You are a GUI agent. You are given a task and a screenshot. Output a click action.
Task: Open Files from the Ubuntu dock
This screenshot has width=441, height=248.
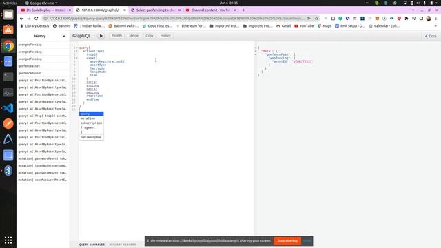pyautogui.click(x=8, y=14)
